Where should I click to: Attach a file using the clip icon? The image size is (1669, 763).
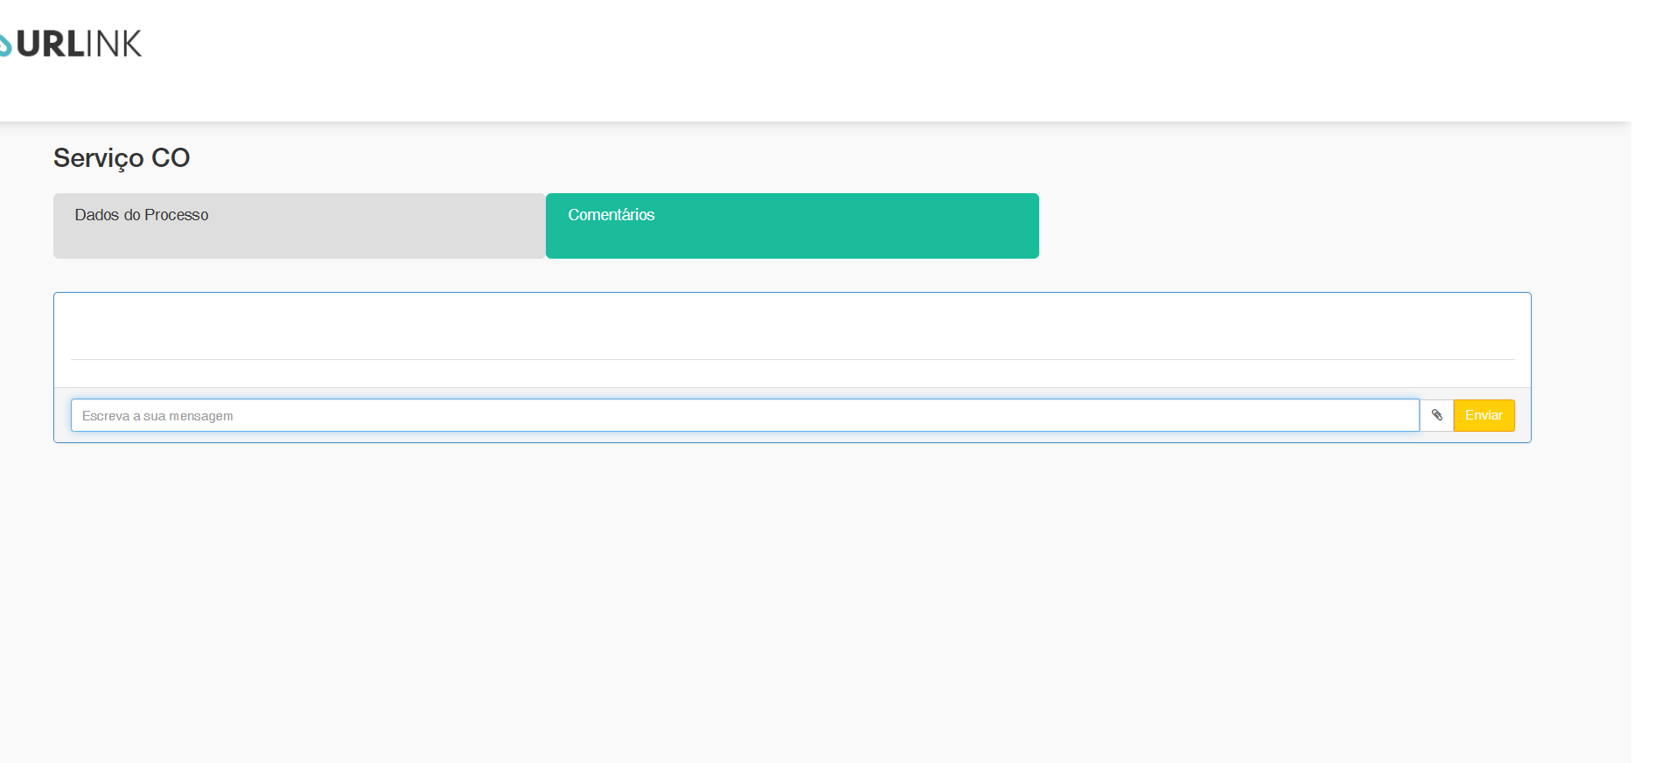coord(1436,415)
